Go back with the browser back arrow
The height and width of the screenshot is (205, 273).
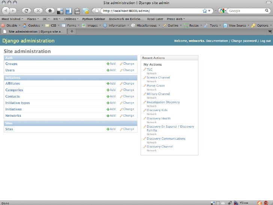tap(6, 11)
